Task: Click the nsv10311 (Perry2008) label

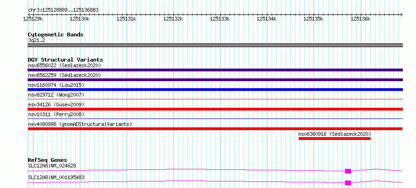Action: pyautogui.click(x=56, y=114)
